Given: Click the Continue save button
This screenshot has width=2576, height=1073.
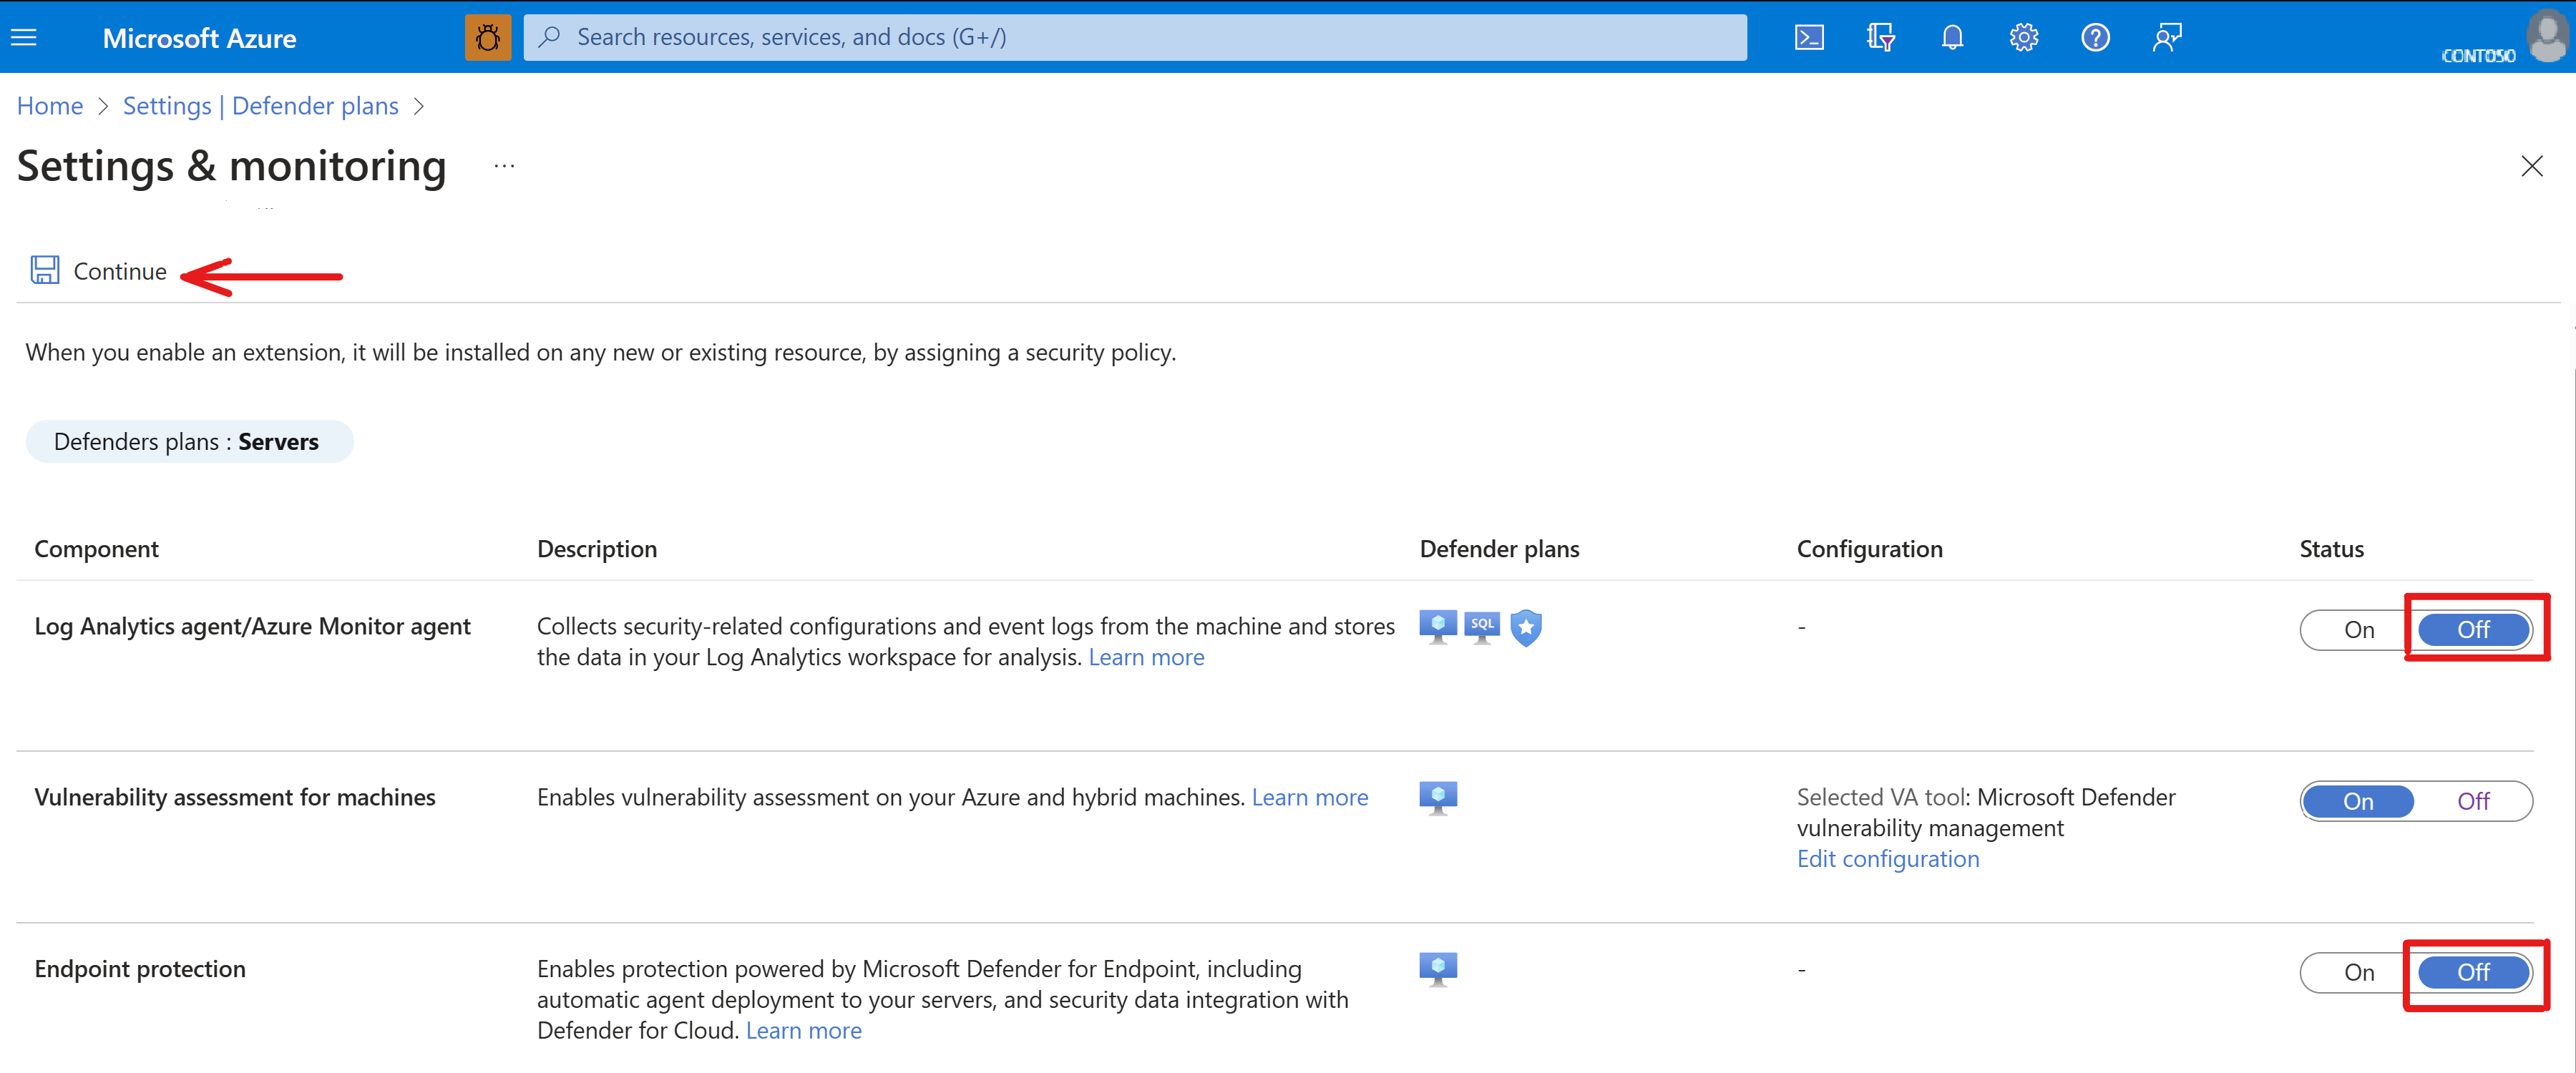Looking at the screenshot, I should tap(100, 271).
